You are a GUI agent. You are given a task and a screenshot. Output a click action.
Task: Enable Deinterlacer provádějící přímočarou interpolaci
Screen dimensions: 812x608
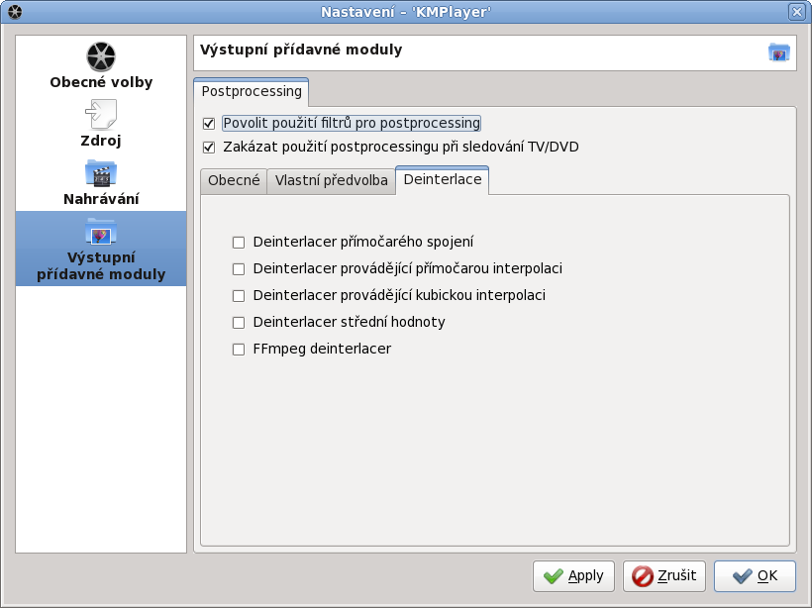pos(239,268)
